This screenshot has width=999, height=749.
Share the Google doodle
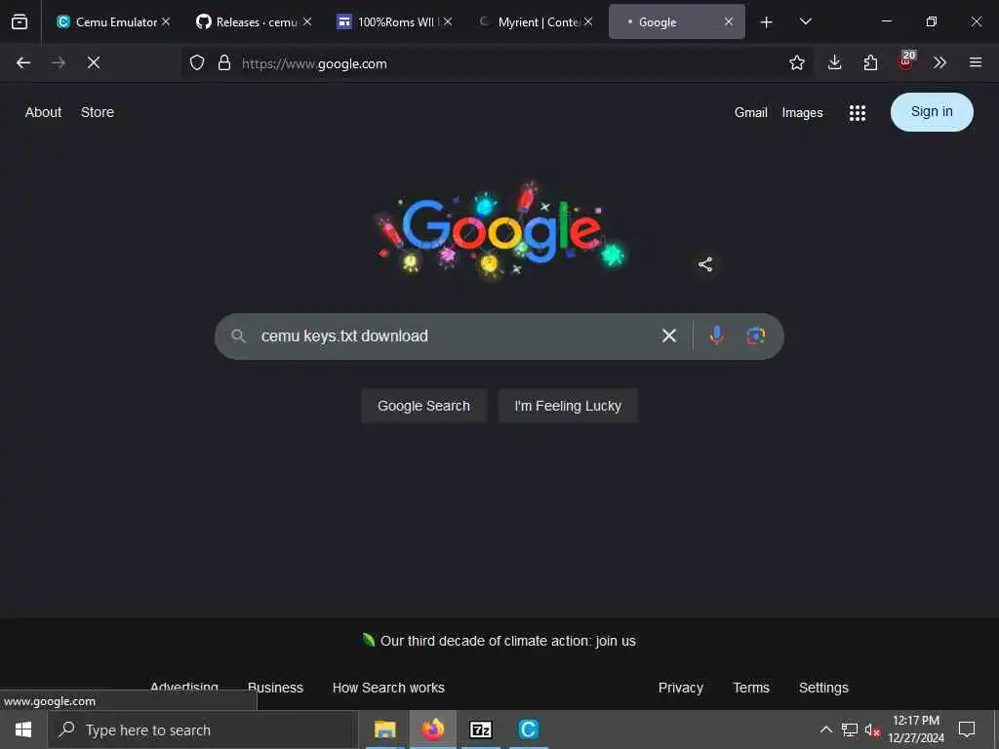coord(705,264)
